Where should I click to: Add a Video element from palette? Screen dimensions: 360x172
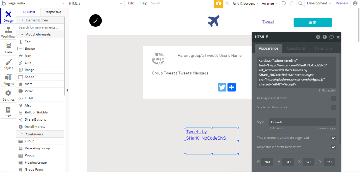point(40,91)
